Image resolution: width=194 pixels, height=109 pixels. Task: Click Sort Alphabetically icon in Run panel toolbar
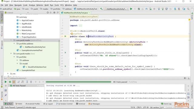18,82
